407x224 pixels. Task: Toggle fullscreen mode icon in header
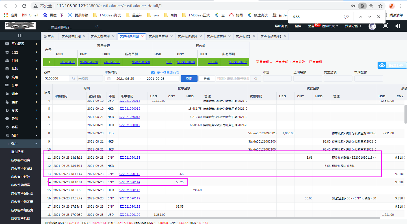(385, 26)
